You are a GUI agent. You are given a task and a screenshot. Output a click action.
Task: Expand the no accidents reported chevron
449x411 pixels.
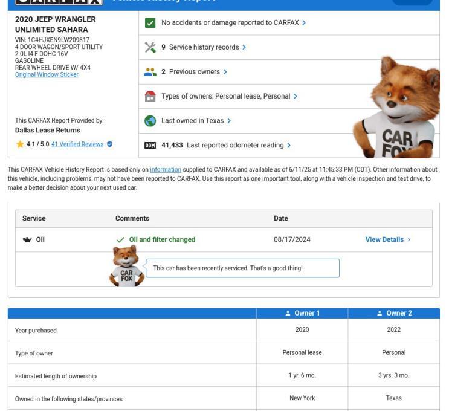304,22
